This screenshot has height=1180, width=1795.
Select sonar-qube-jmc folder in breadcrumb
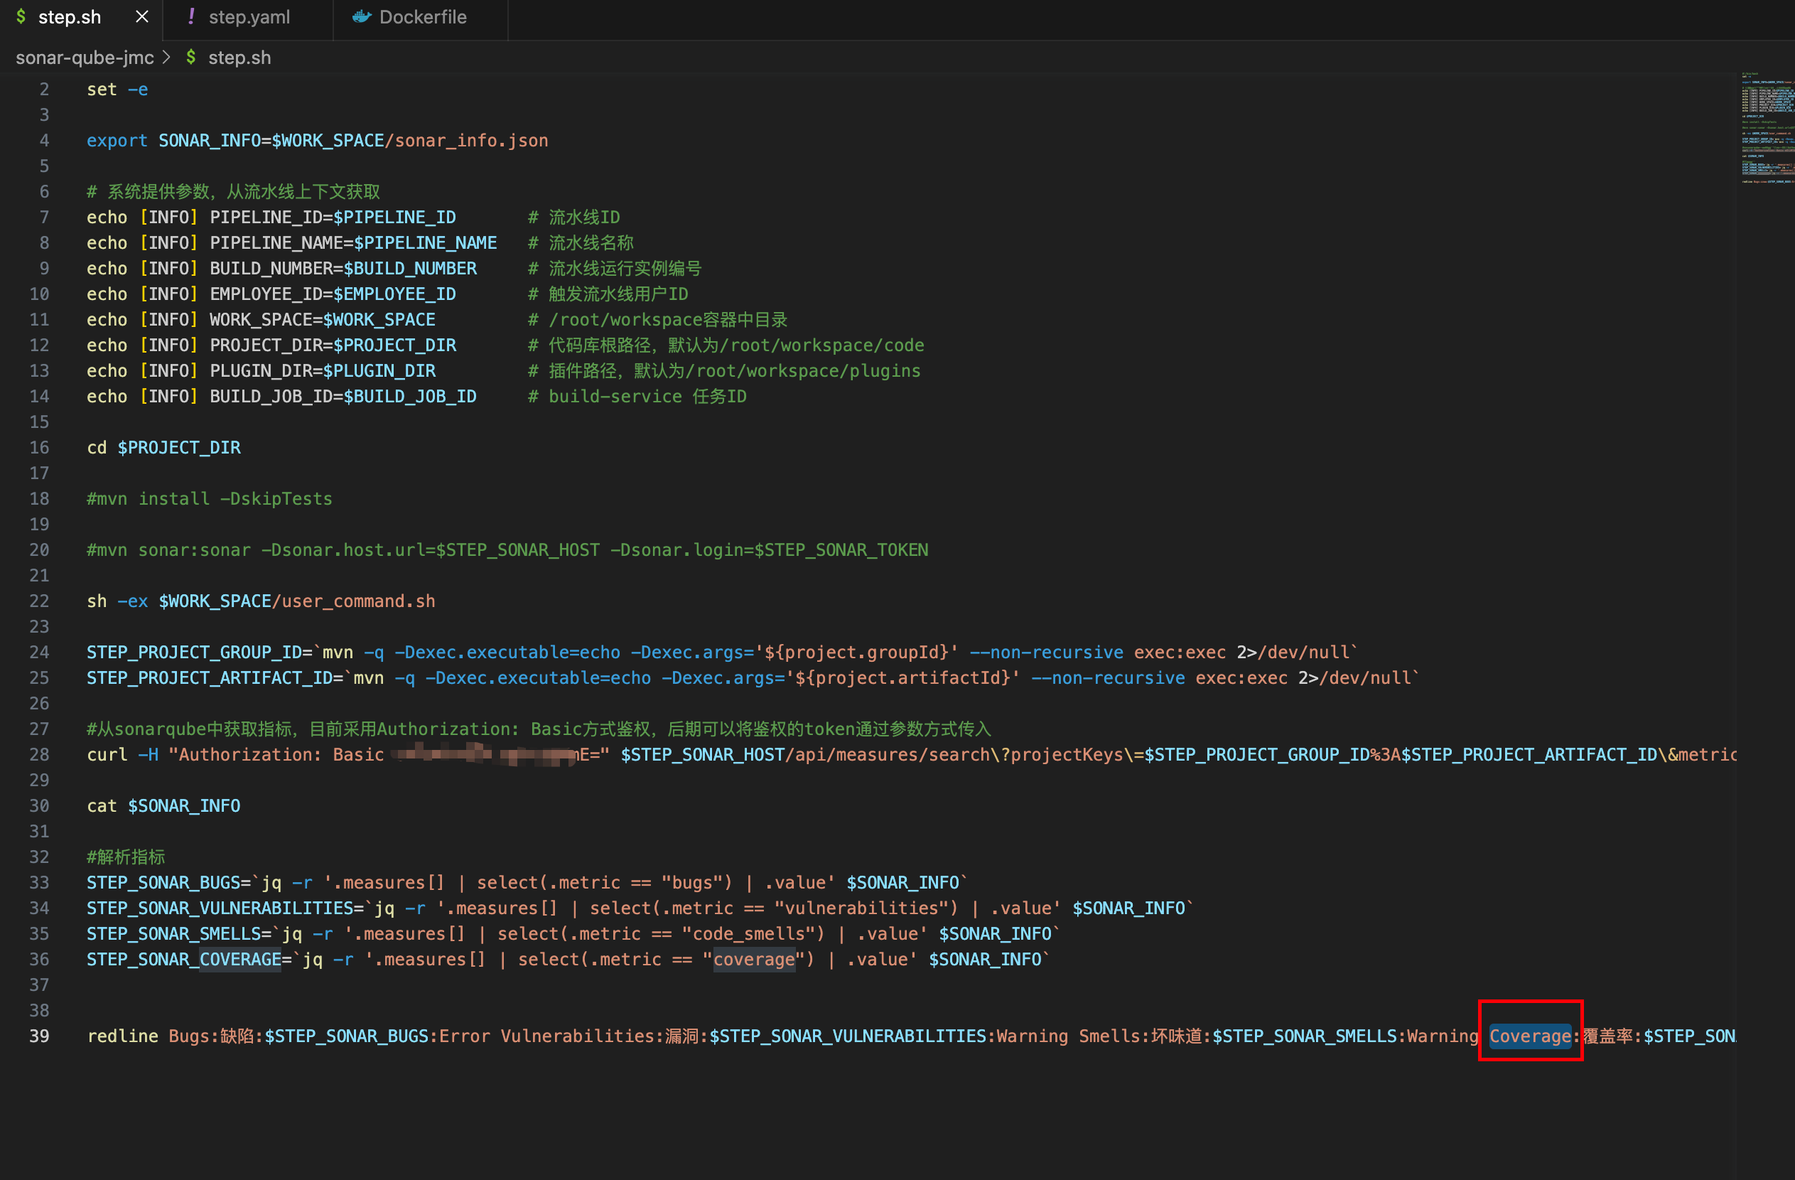85,58
